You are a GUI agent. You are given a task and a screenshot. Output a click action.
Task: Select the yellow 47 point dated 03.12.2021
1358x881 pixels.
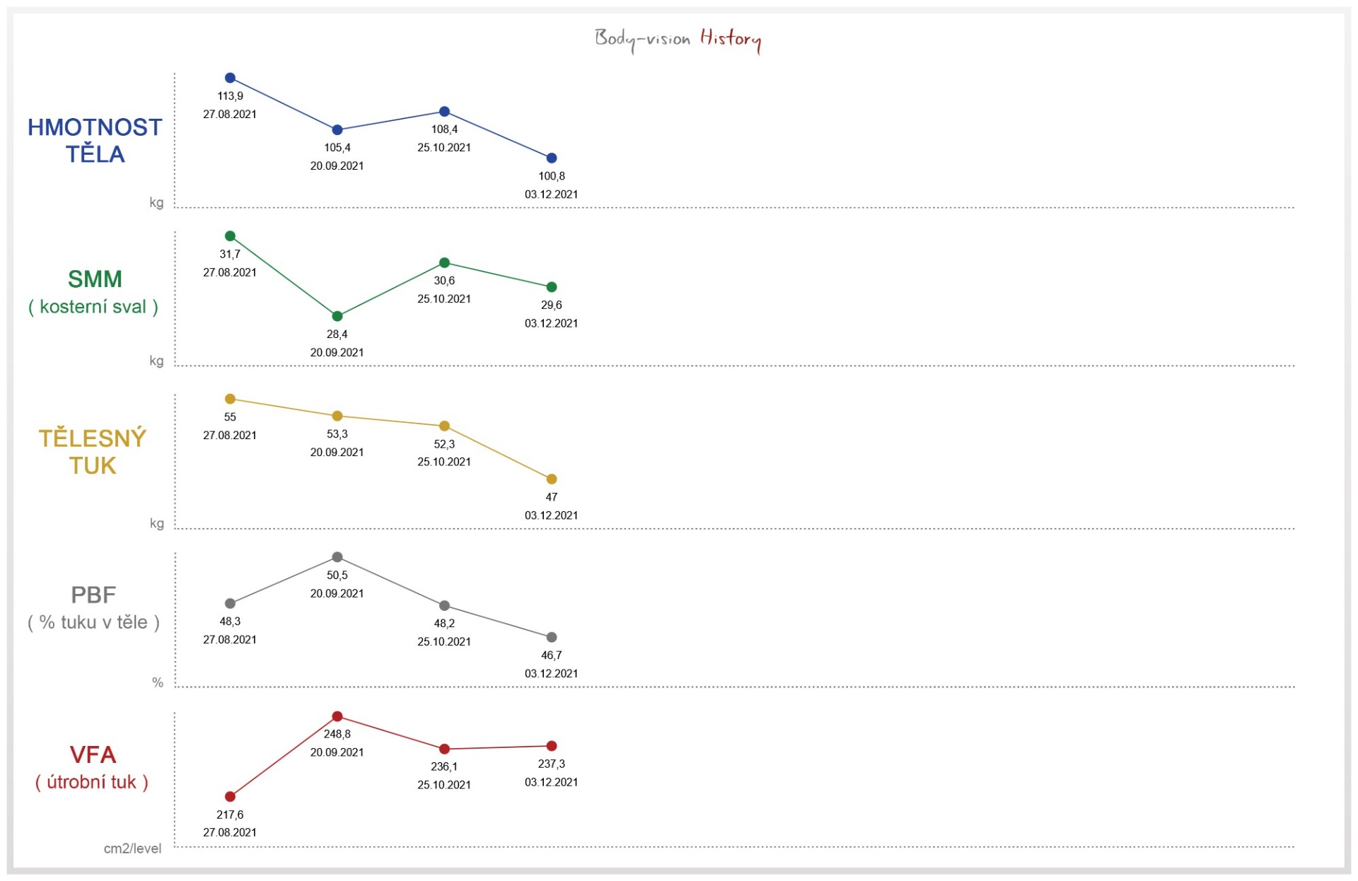click(x=552, y=479)
